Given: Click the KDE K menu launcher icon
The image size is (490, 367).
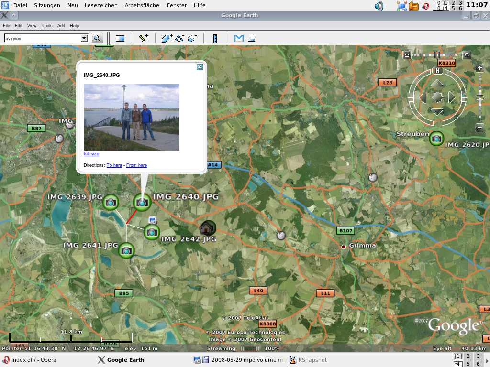Looking at the screenshot, I should point(5,5).
